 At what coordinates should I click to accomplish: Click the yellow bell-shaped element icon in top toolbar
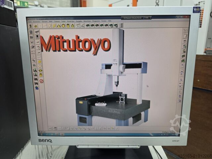(x=73, y=26)
